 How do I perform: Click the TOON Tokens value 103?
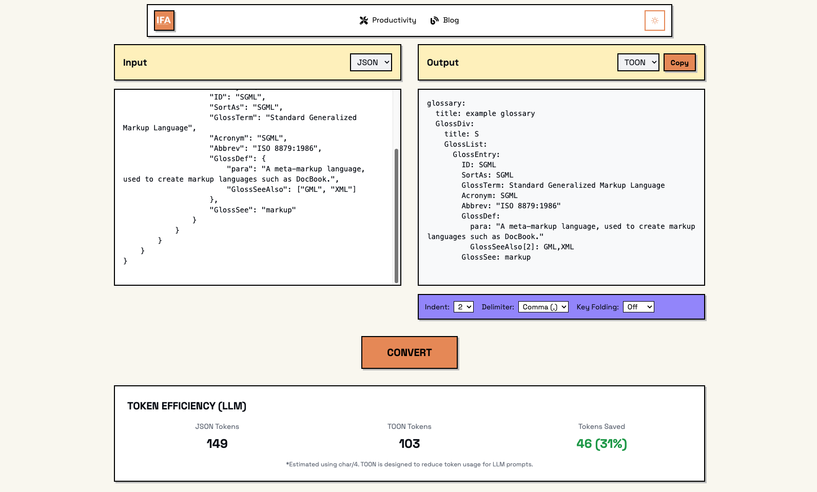point(410,444)
